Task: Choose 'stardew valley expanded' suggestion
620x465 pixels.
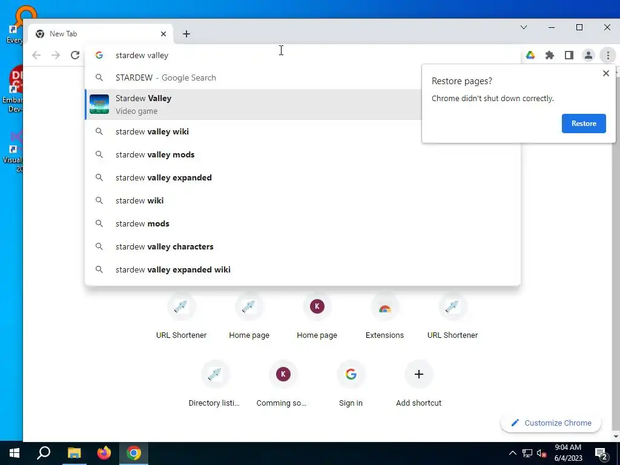Action: coord(303,177)
